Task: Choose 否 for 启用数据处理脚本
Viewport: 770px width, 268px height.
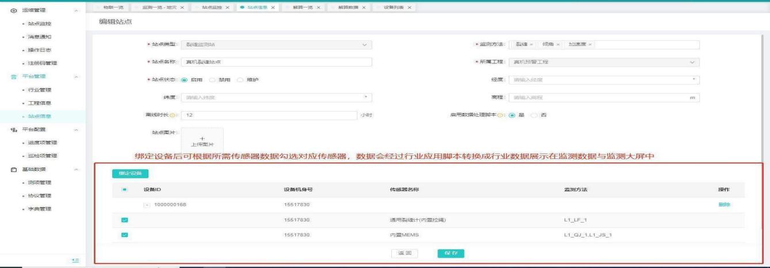Action: point(534,115)
